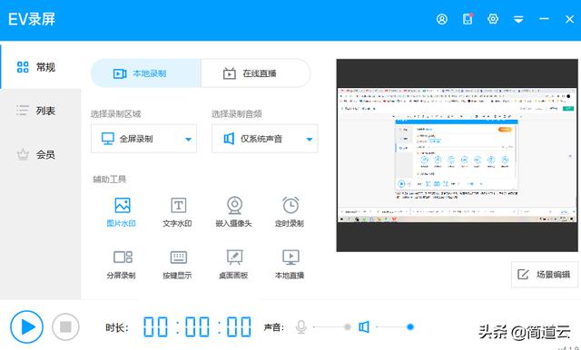This screenshot has height=350, width=581.
Task: Close the EV录屏 window
Action: (569, 19)
